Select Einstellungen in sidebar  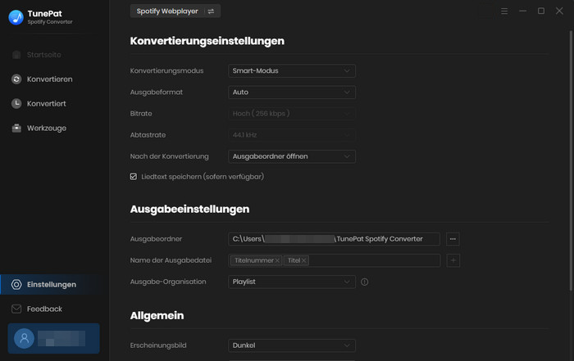coord(52,285)
